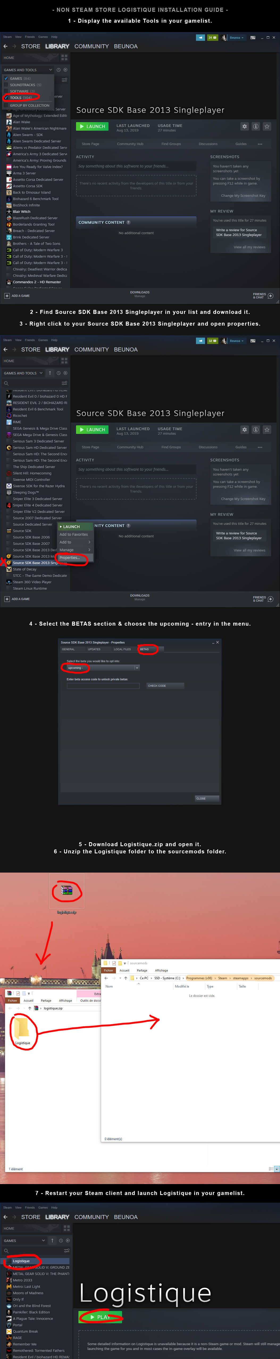Click the Ori and the Blind Forest icon
Screen dimensions: 280x1359
9,1306
